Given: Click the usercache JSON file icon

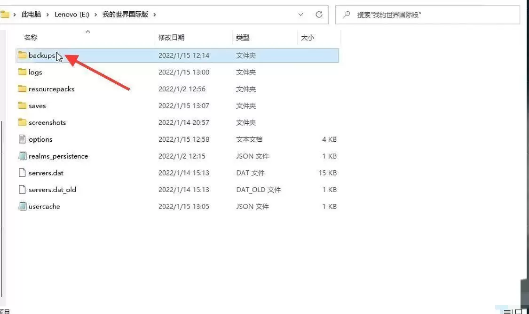Looking at the screenshot, I should (22, 206).
